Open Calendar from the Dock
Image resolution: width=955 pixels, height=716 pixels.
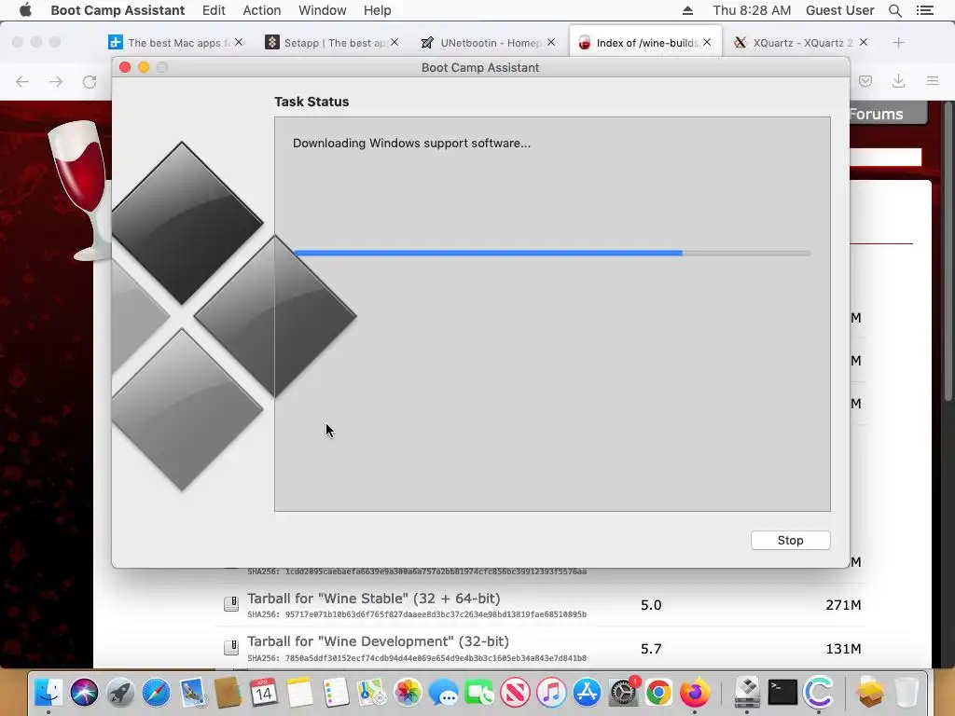coord(263,693)
